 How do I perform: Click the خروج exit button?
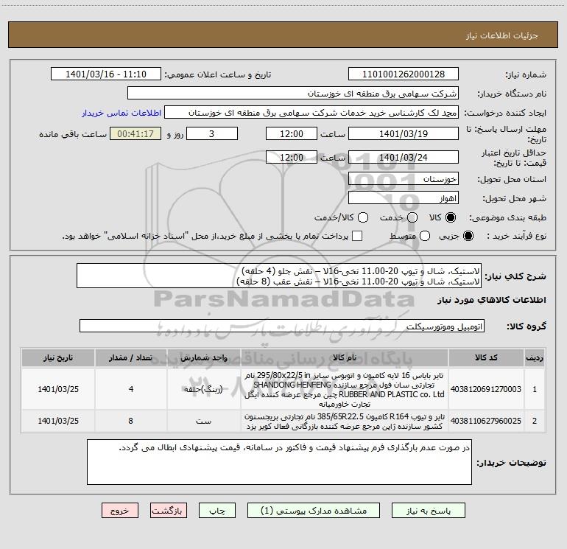120,511
